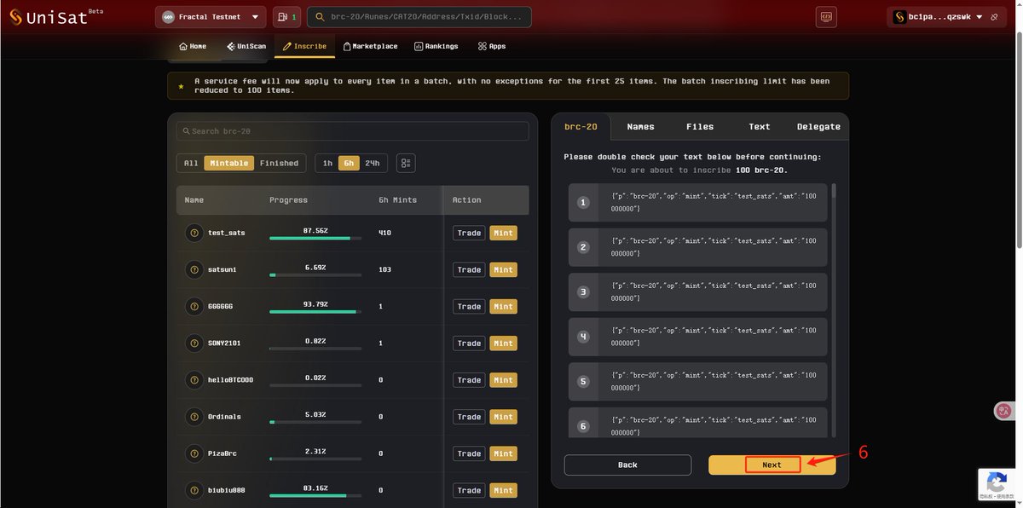This screenshot has width=1023, height=508.
Task: Select the brc-20 tab
Action: [581, 126]
